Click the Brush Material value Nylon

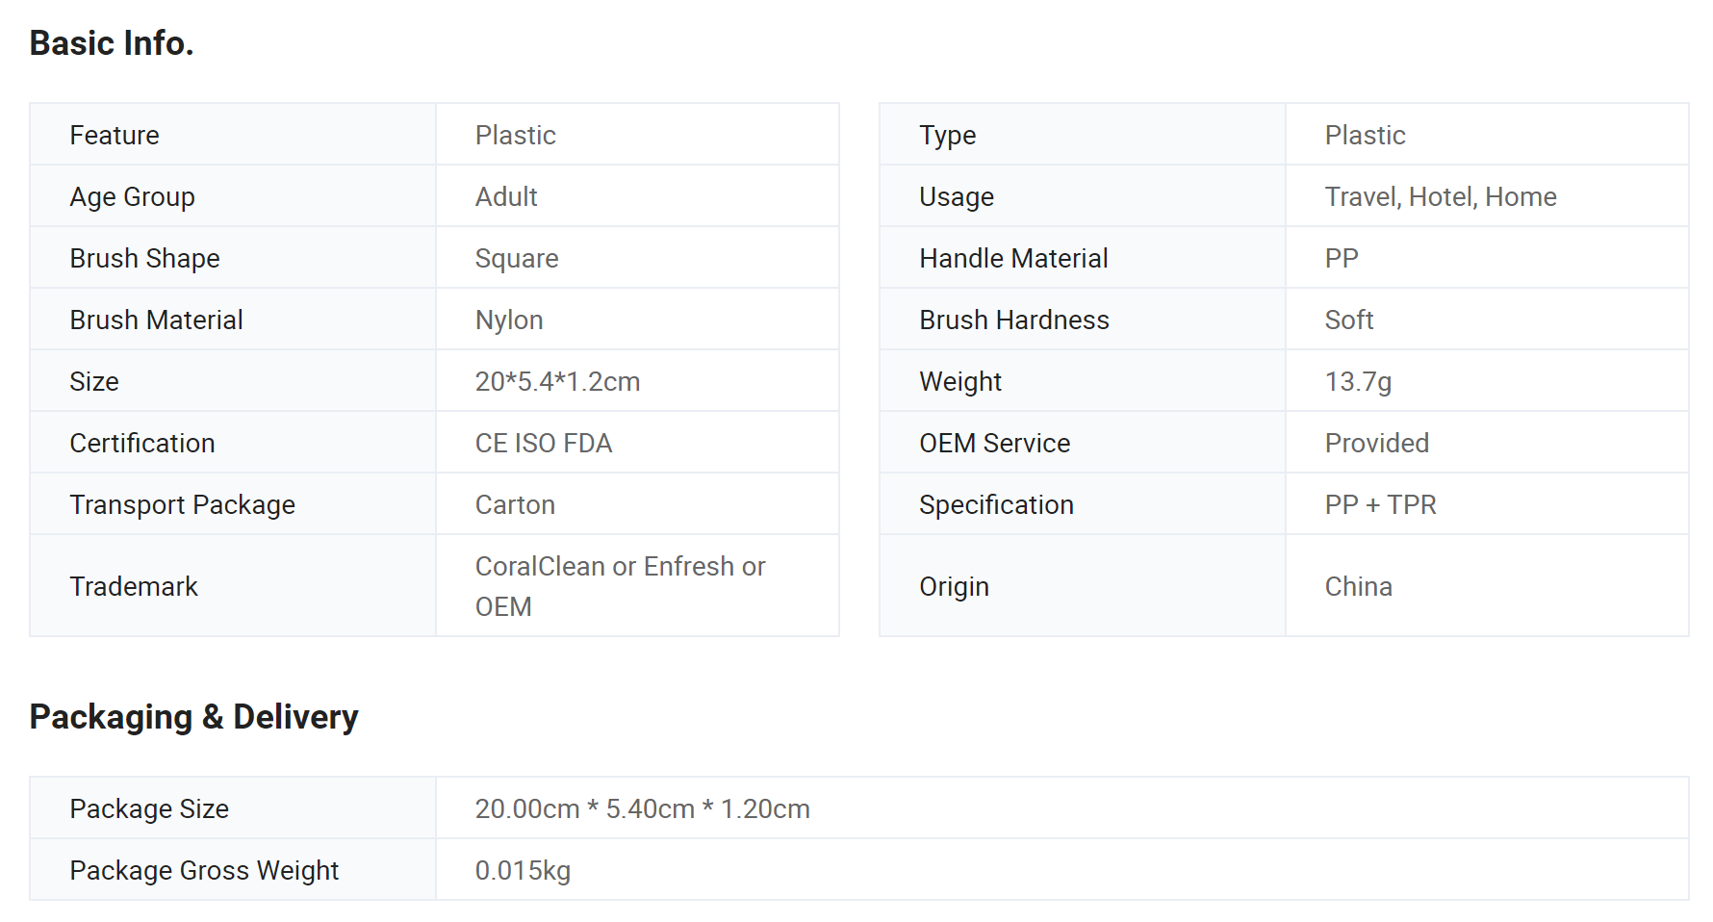click(x=509, y=320)
